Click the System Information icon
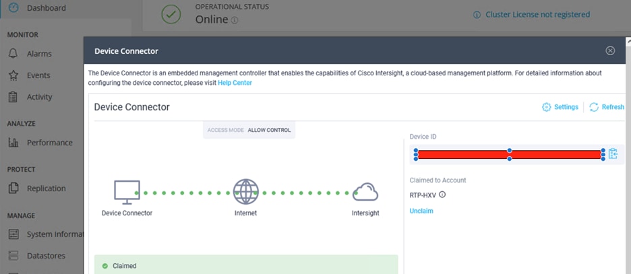 [x=13, y=234]
